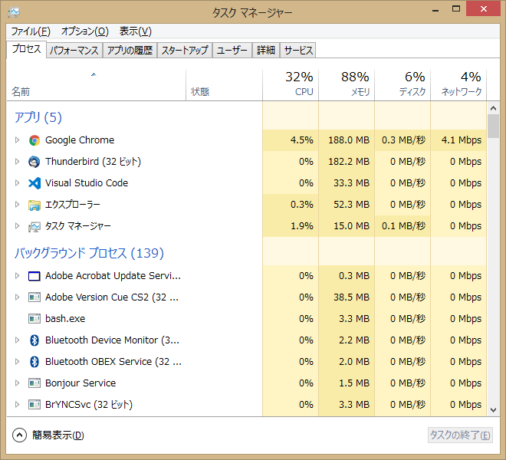Select the アプリ (5) group heading
Image resolution: width=506 pixels, height=460 pixels.
click(x=38, y=117)
